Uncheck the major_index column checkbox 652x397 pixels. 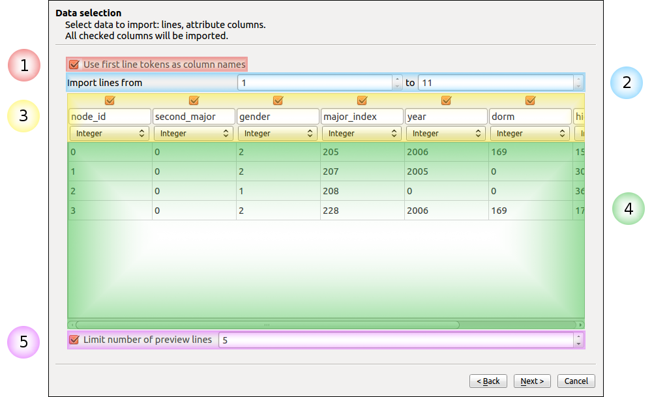point(362,100)
